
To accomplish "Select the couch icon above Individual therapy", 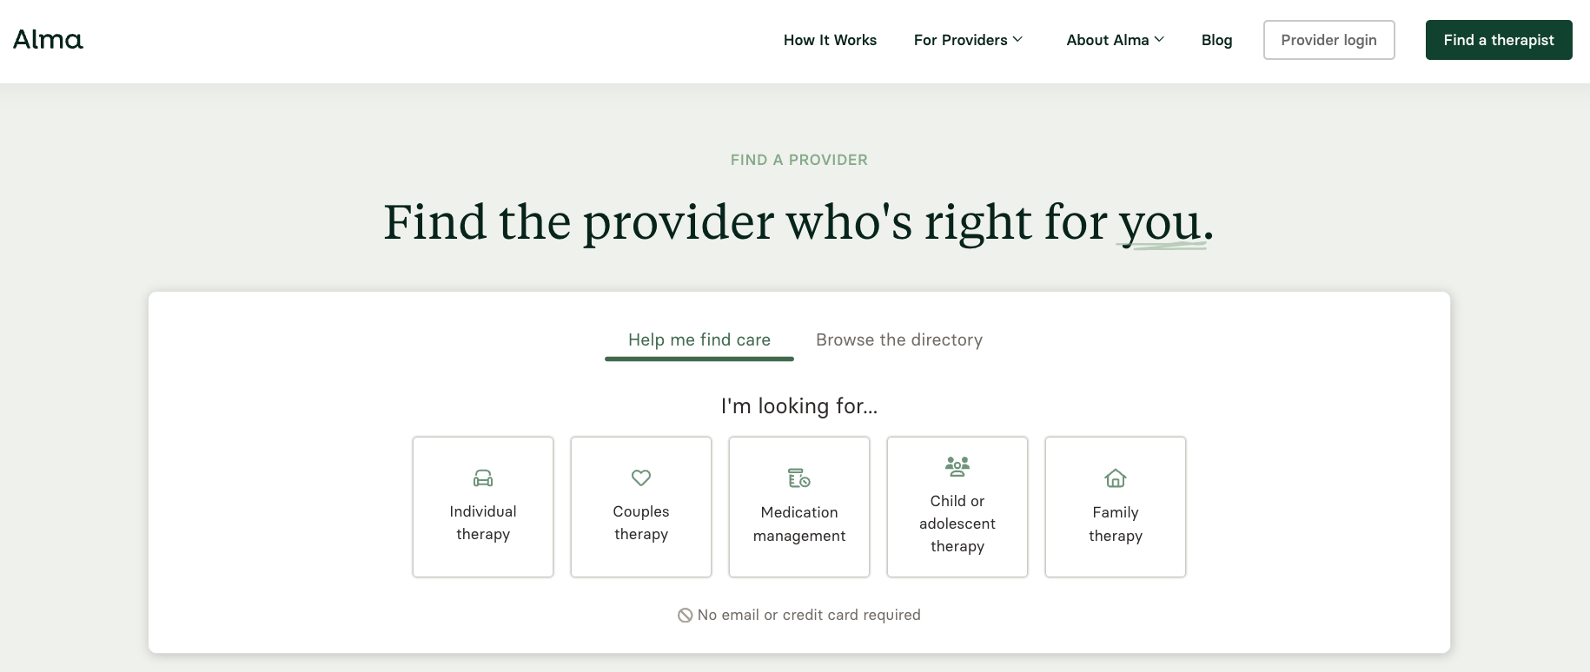I will point(483,478).
